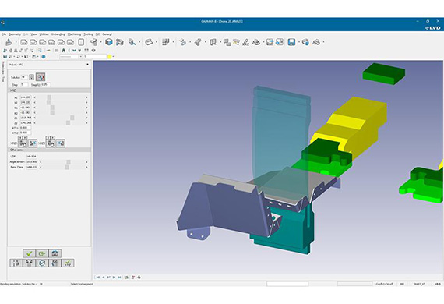This screenshot has width=444, height=304.
Task: Click the right arrow of the X2 slider
Action: pos(86,103)
